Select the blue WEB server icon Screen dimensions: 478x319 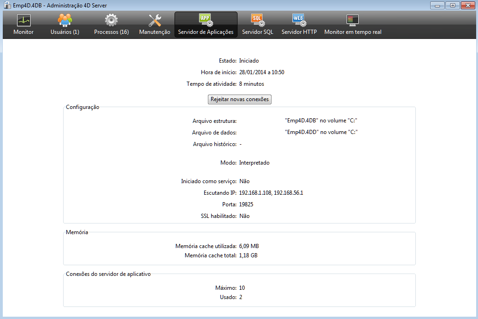click(299, 20)
